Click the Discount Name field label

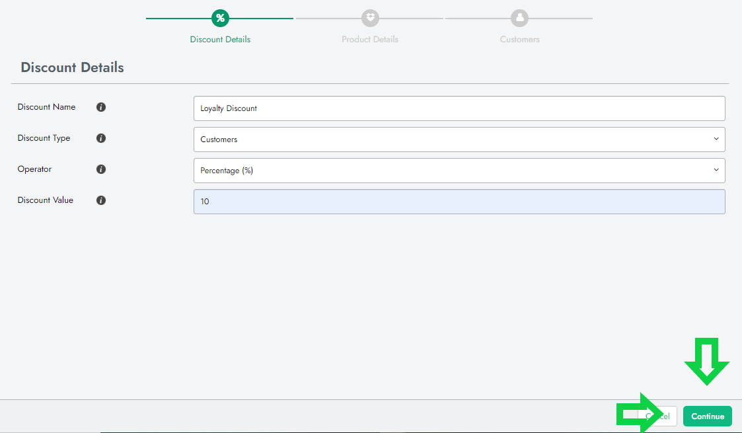click(46, 107)
